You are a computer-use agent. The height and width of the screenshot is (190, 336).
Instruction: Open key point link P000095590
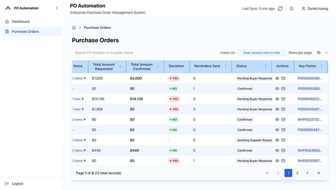[309, 78]
